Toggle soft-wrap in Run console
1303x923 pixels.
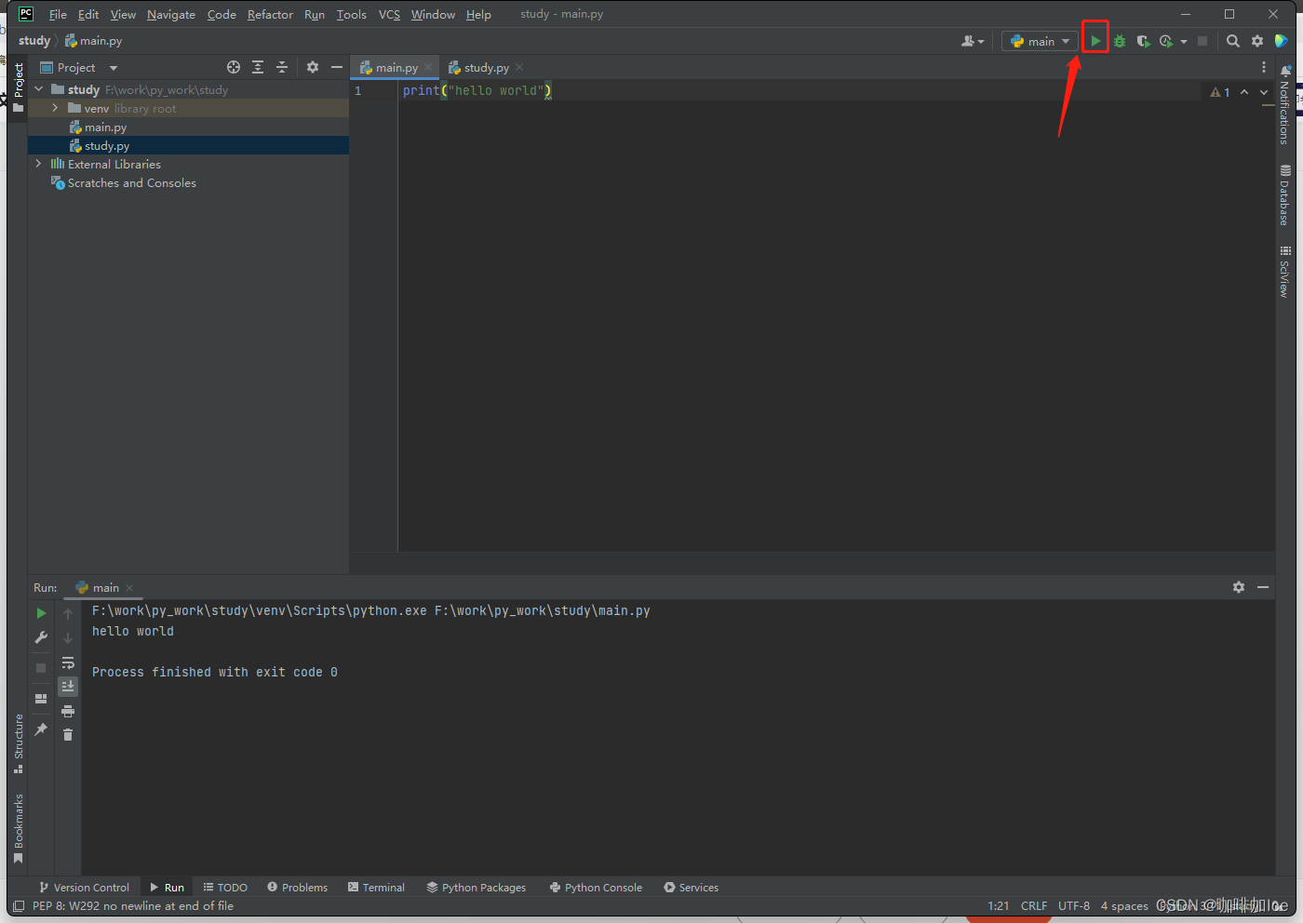pos(68,662)
